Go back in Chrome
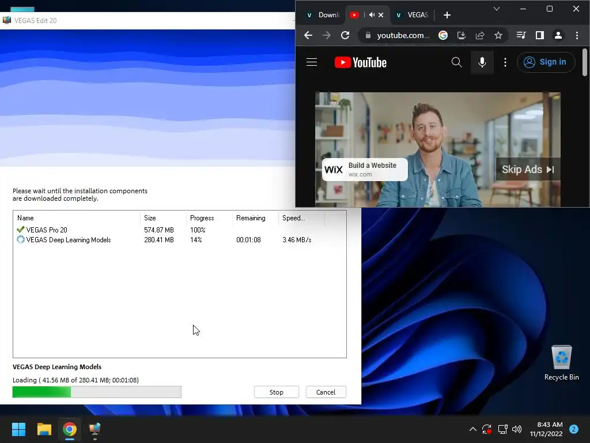Screen dimensions: 590x443 pos(308,35)
